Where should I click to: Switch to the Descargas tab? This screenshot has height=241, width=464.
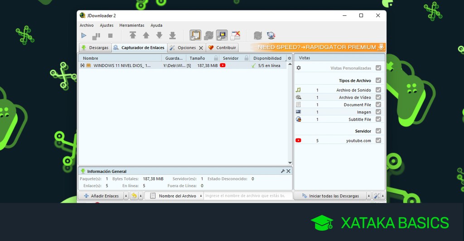click(x=95, y=47)
